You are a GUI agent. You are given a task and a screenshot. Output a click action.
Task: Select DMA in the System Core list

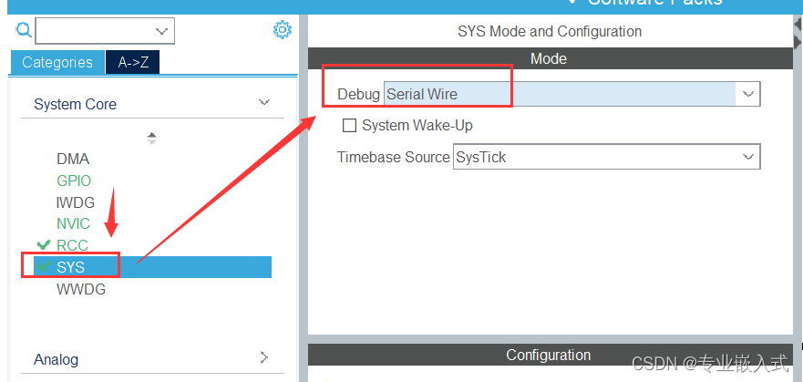[73, 160]
